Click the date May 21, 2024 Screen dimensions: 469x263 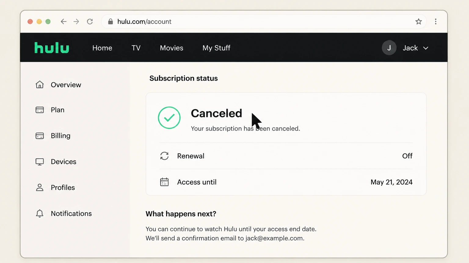click(391, 182)
